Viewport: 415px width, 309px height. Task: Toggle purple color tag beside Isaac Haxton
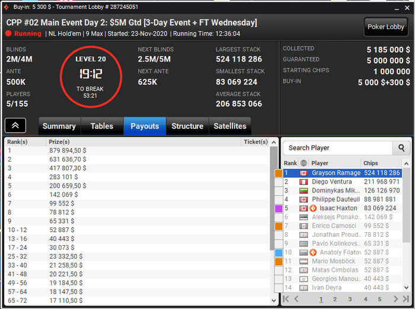tap(279, 208)
